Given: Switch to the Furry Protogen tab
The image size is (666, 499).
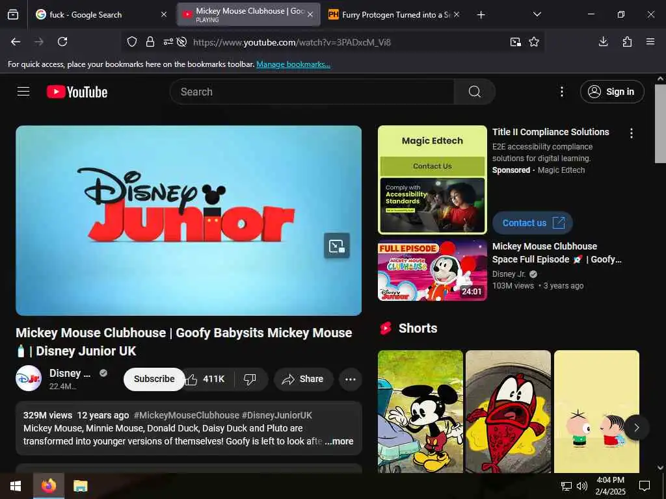Looking at the screenshot, I should coord(394,14).
